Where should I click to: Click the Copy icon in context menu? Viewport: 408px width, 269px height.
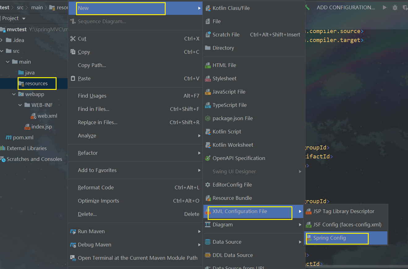pos(73,52)
